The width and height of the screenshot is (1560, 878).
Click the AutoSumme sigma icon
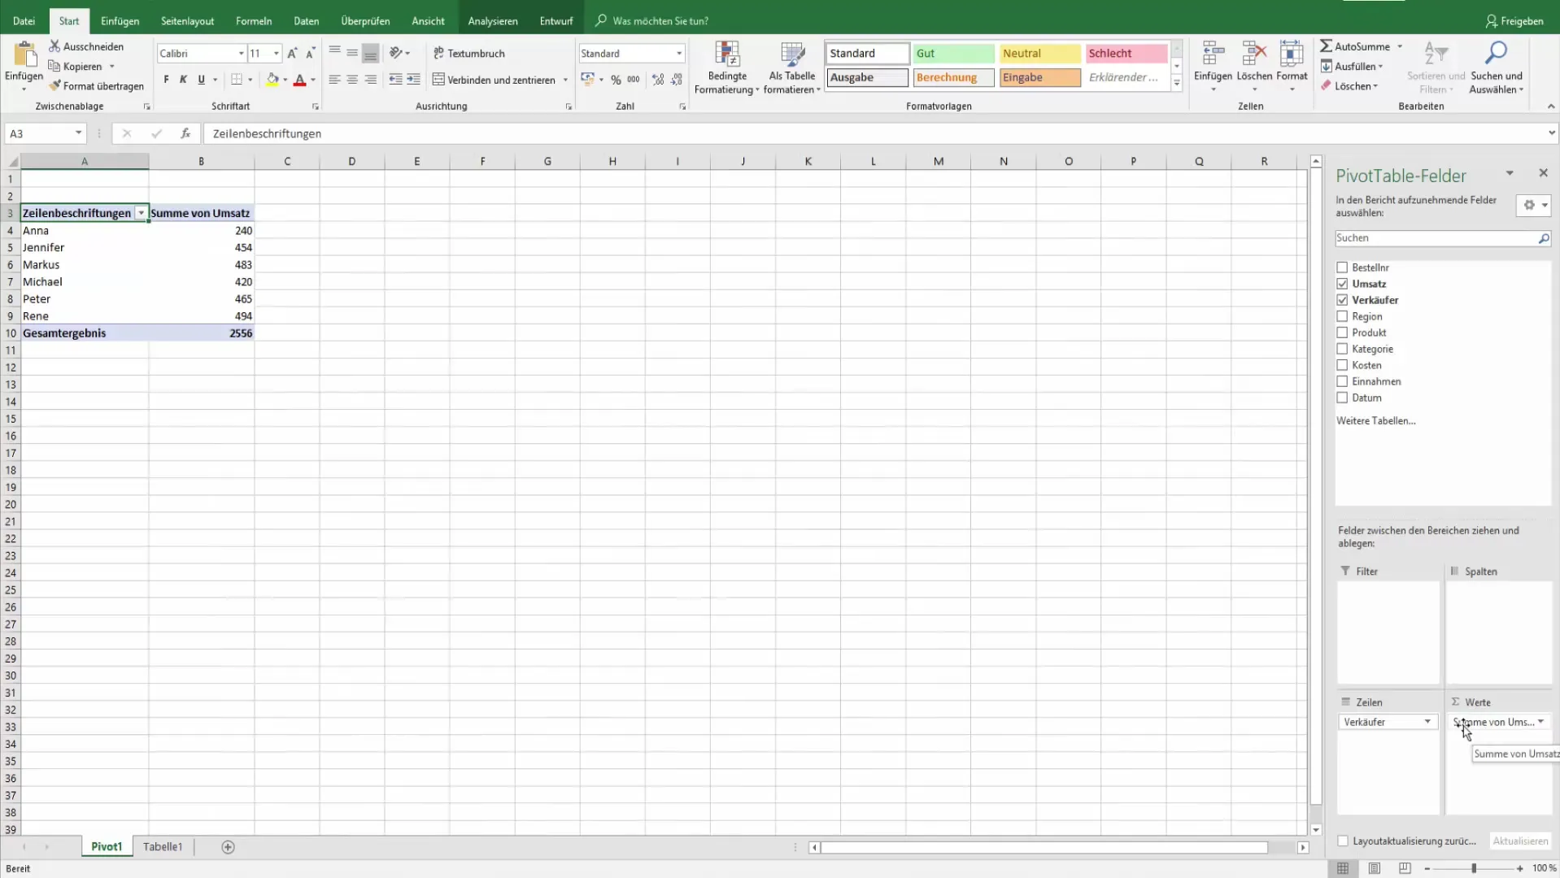(x=1326, y=46)
